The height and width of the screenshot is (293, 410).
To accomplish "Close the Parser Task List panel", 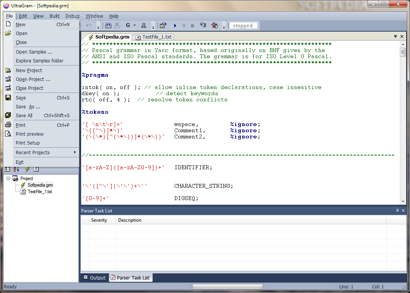I will pos(403,210).
